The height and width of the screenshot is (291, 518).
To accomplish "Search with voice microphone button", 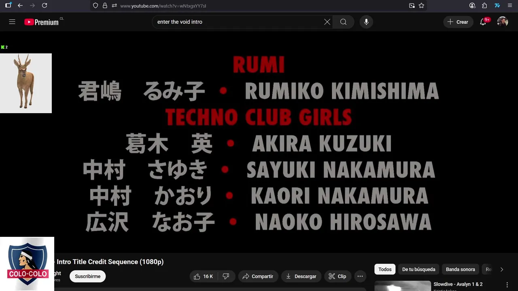I will (x=366, y=22).
